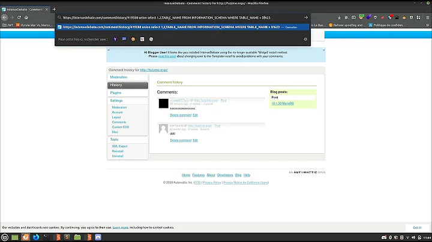Select the History sidebar item
The height and width of the screenshot is (242, 432).
coord(128,85)
